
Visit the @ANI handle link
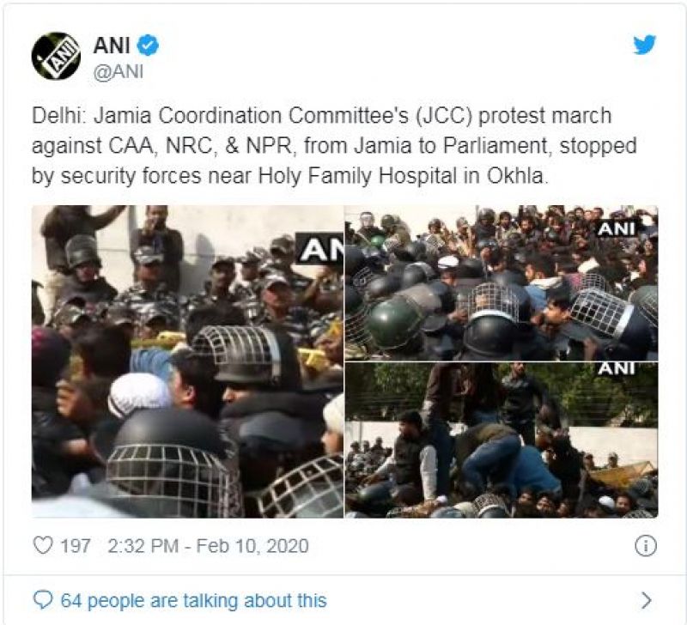[119, 71]
